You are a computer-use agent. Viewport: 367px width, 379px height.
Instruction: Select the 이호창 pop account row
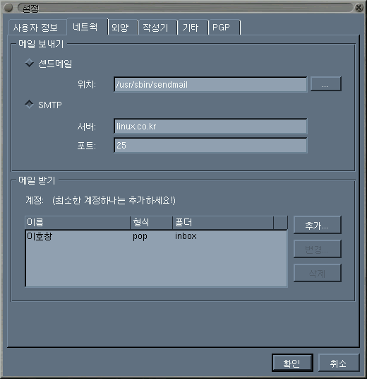pyautogui.click(x=157, y=236)
